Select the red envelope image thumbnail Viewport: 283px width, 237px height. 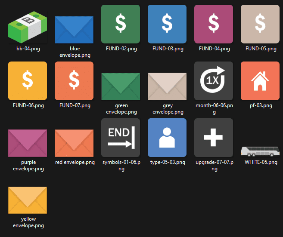point(74,143)
